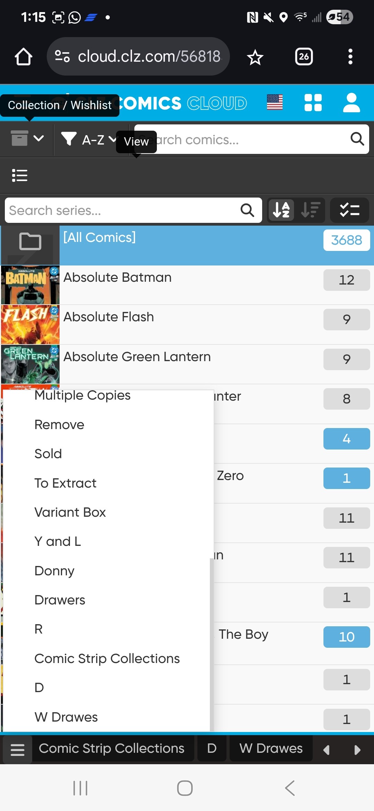
Task: Open the browser tab switcher showing 26
Action: (304, 56)
